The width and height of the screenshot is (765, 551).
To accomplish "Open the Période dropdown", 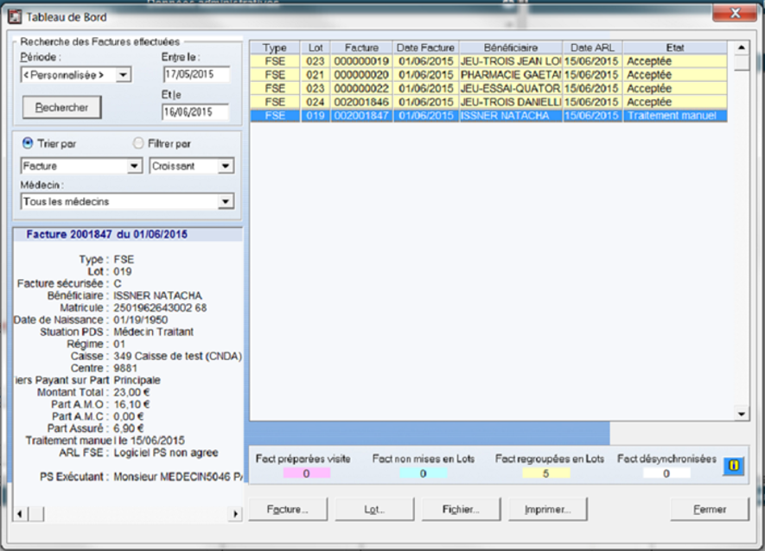I will coord(123,75).
